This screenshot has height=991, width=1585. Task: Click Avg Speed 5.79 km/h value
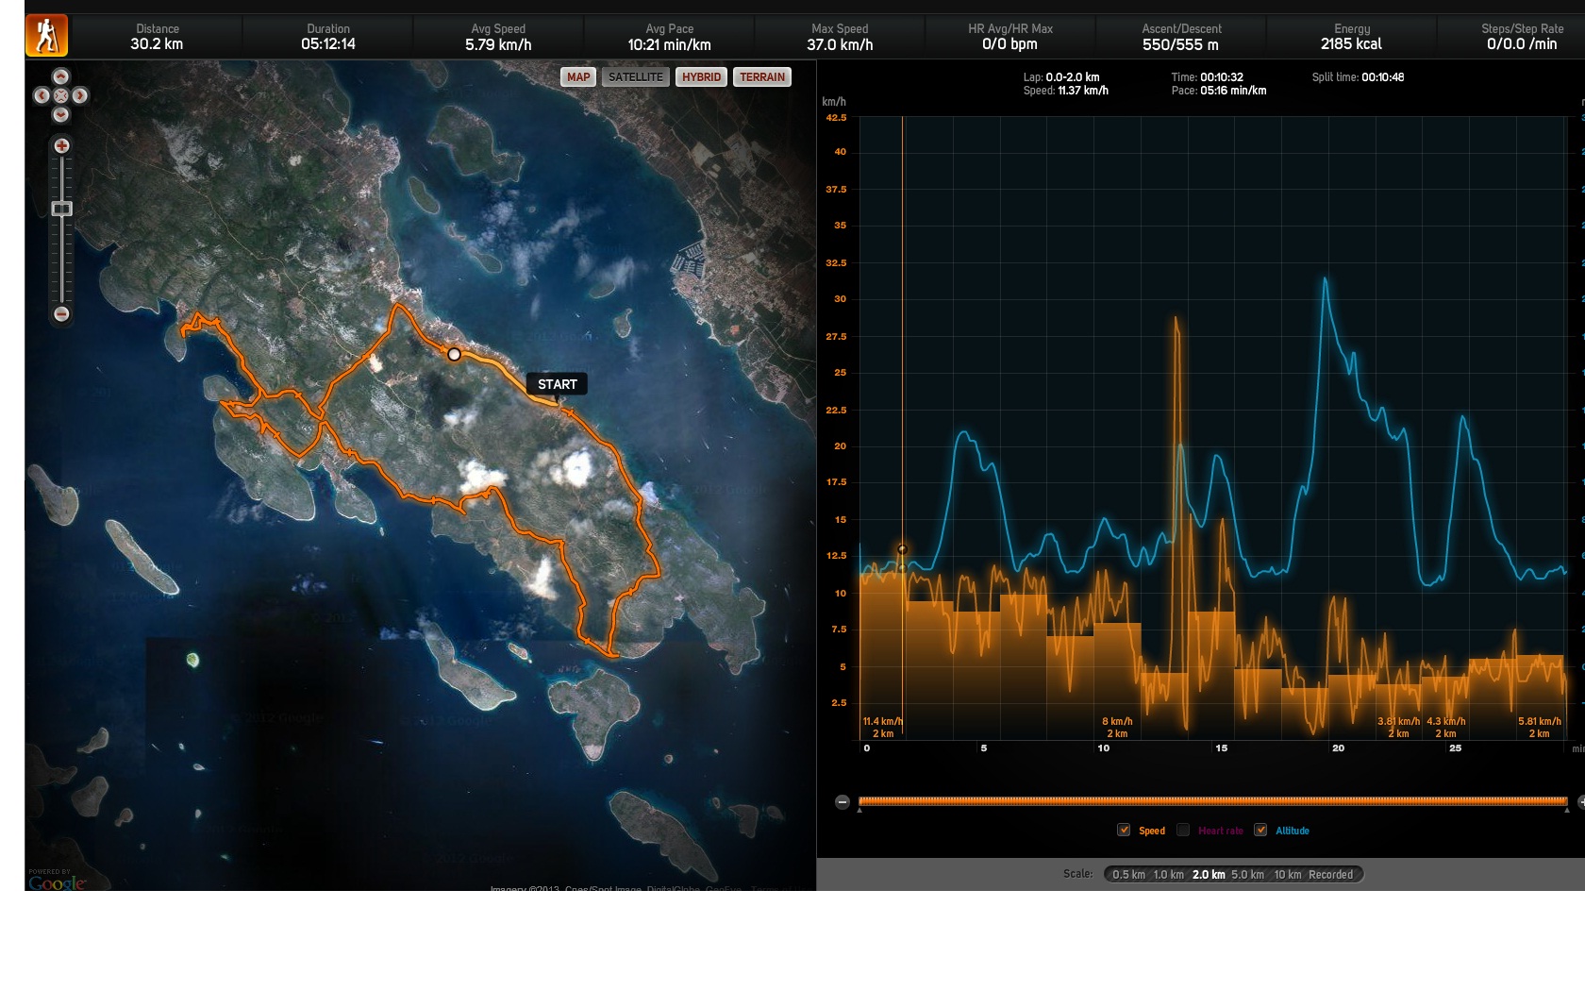click(x=498, y=44)
